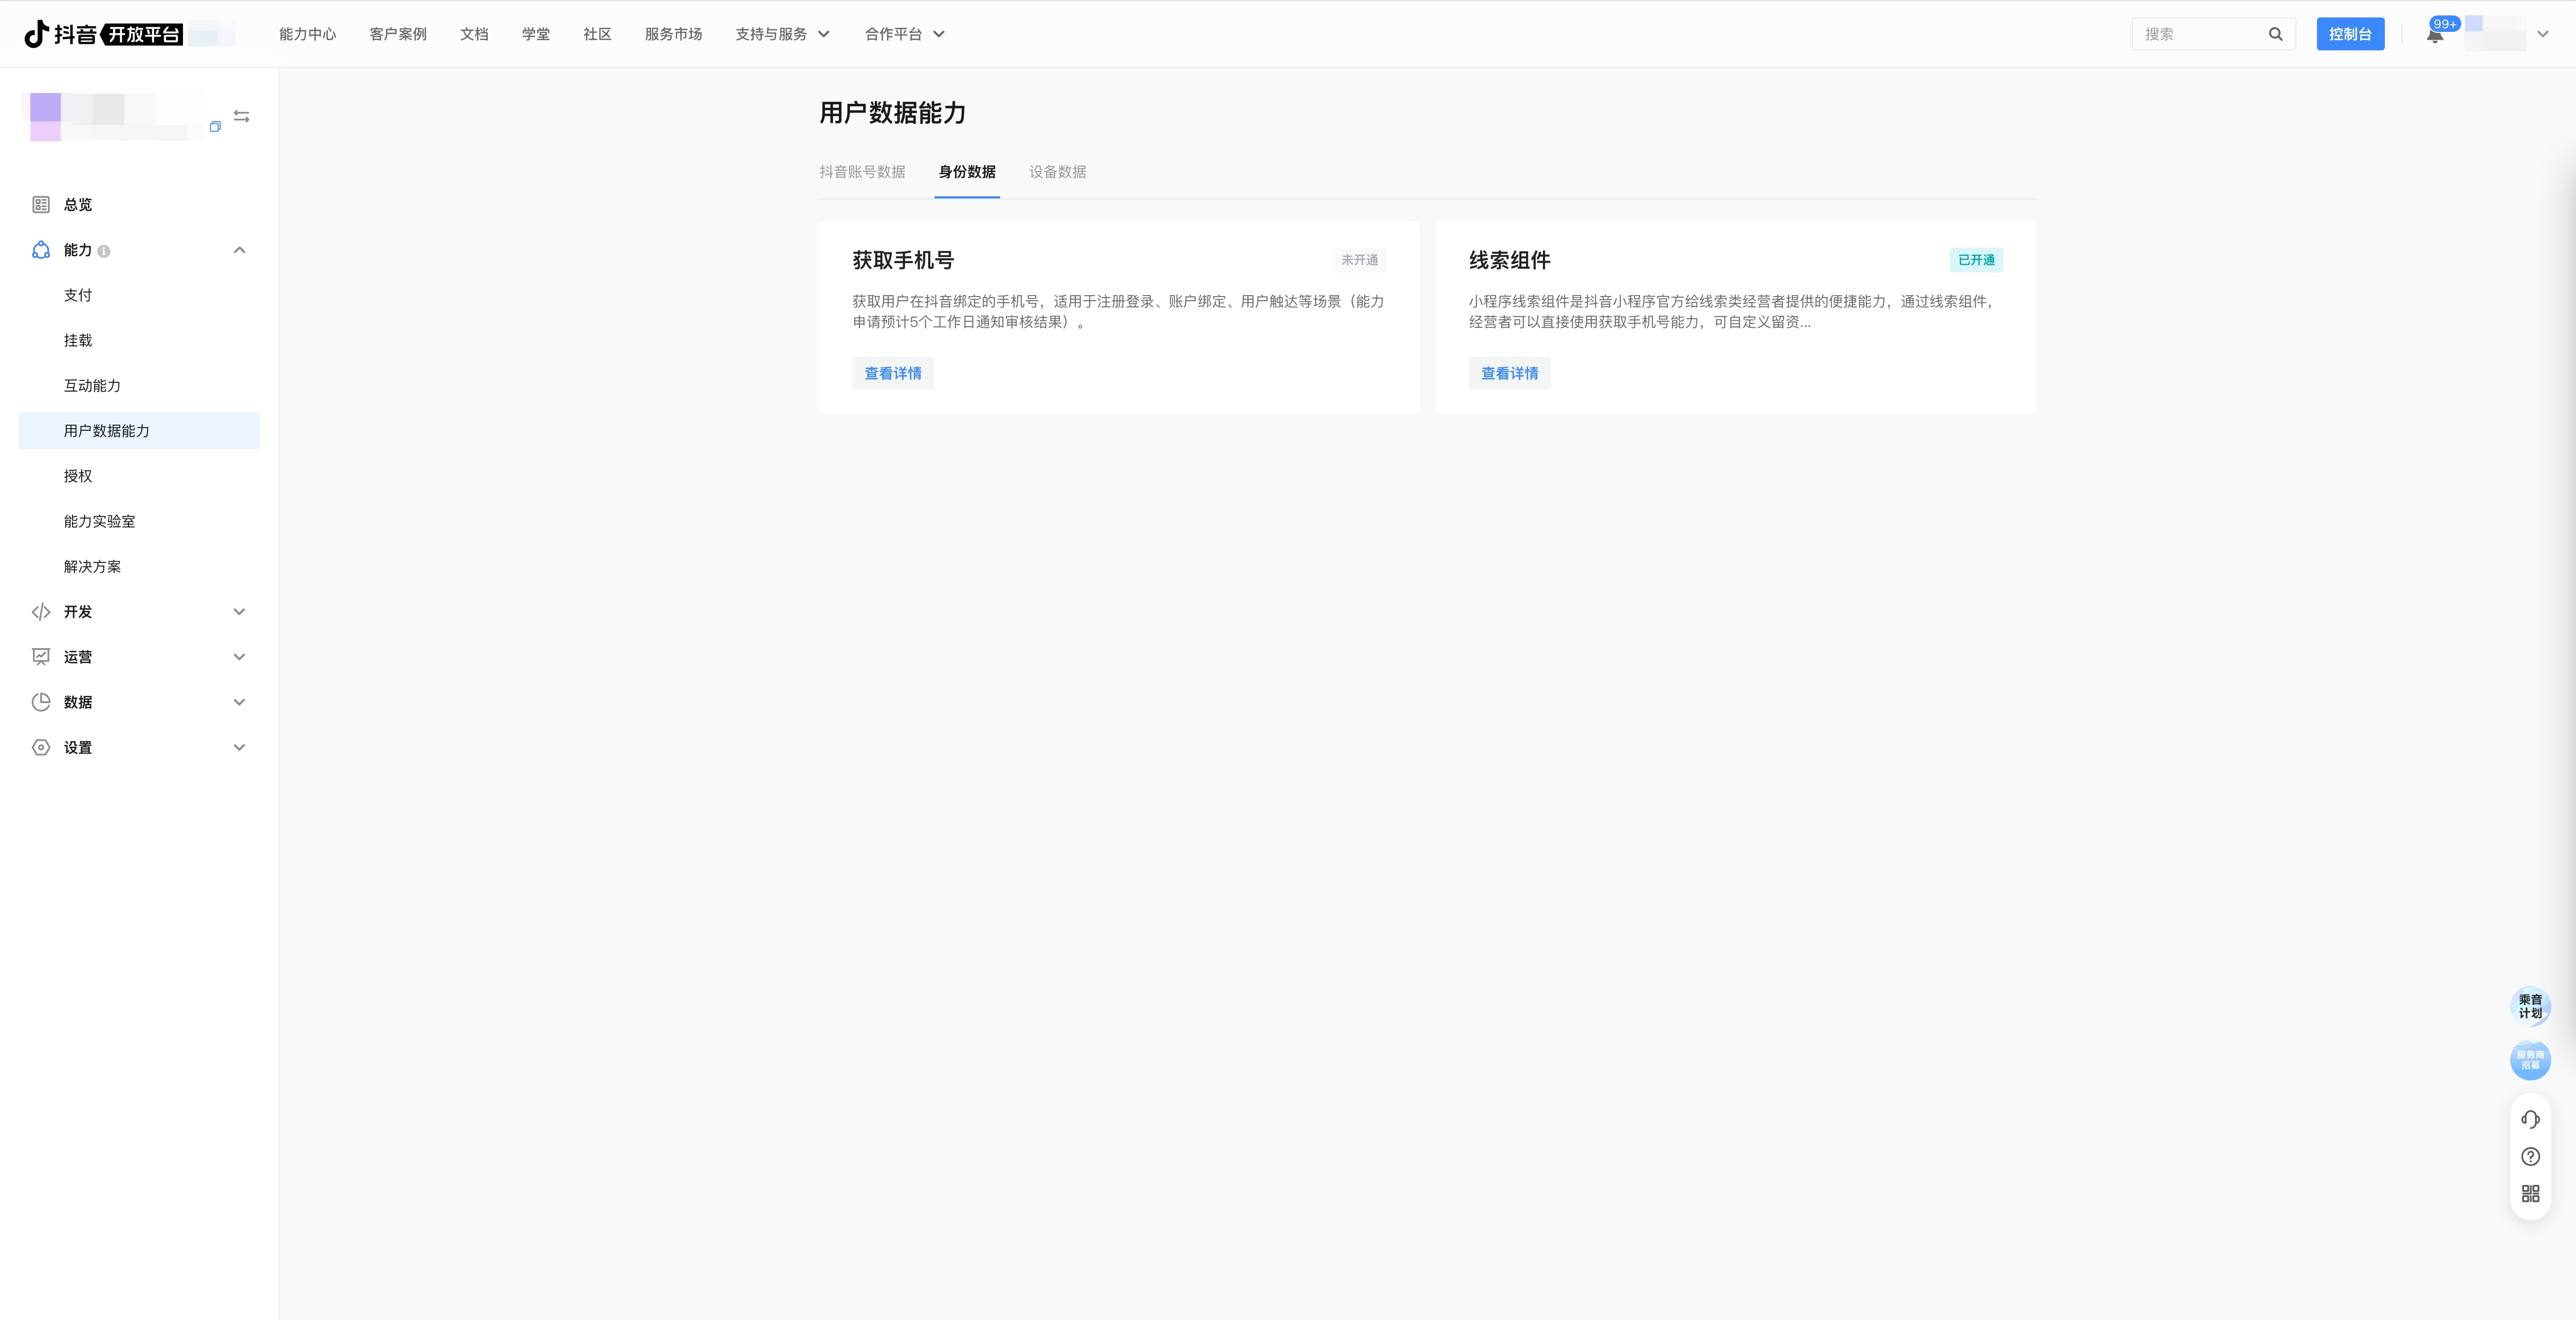Open the 支持与服务 dropdown menu
Screen dimensions: 2576x1320
point(782,34)
